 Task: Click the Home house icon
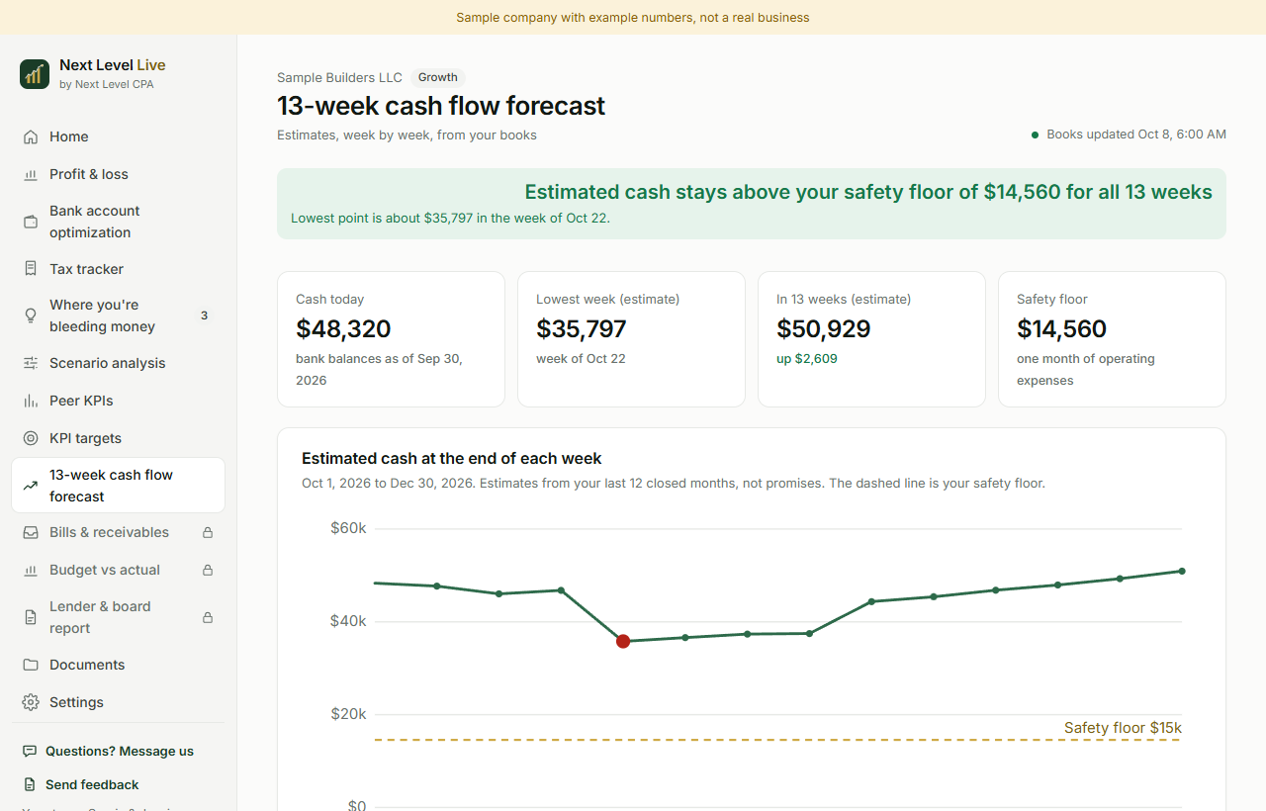(31, 136)
